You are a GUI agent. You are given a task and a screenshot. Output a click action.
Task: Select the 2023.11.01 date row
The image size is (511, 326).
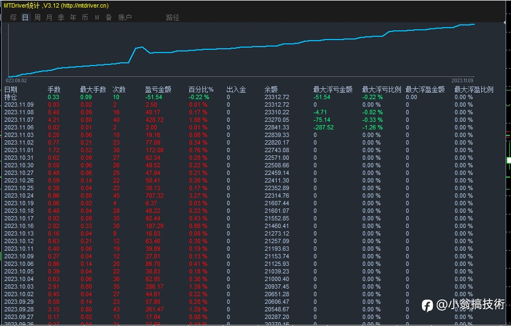click(x=19, y=150)
